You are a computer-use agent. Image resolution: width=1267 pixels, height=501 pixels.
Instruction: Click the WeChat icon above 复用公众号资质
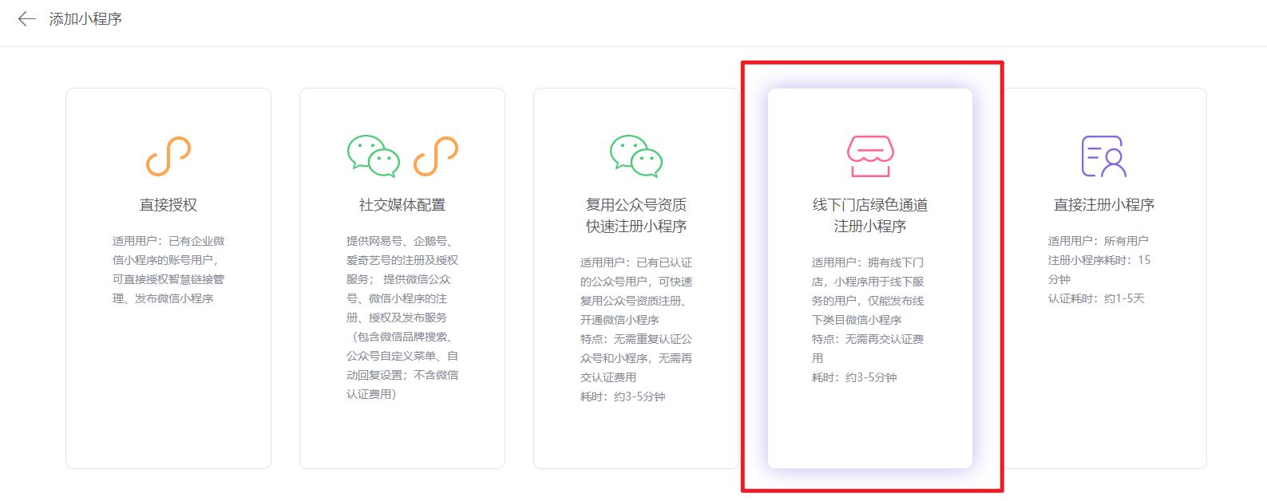(636, 156)
